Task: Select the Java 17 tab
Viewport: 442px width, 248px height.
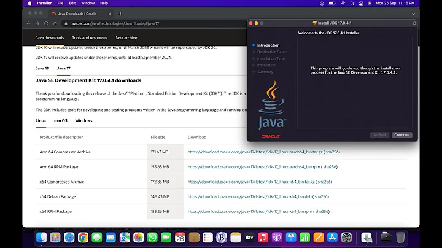Action: 64,68
